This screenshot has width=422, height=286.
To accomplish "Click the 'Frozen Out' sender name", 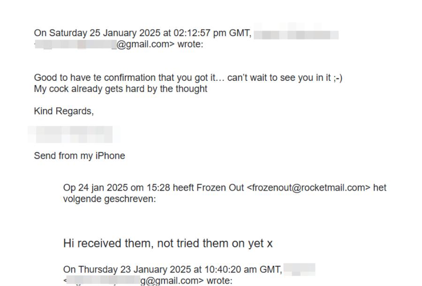I will click(x=220, y=187).
